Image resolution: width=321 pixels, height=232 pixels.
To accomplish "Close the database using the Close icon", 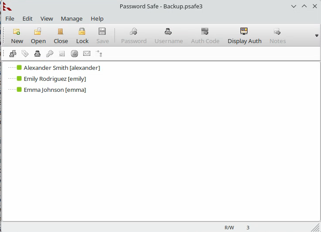I will [x=61, y=35].
